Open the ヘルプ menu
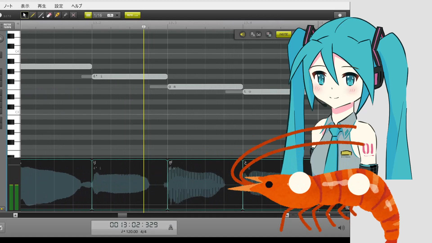The image size is (432, 243). point(76,6)
